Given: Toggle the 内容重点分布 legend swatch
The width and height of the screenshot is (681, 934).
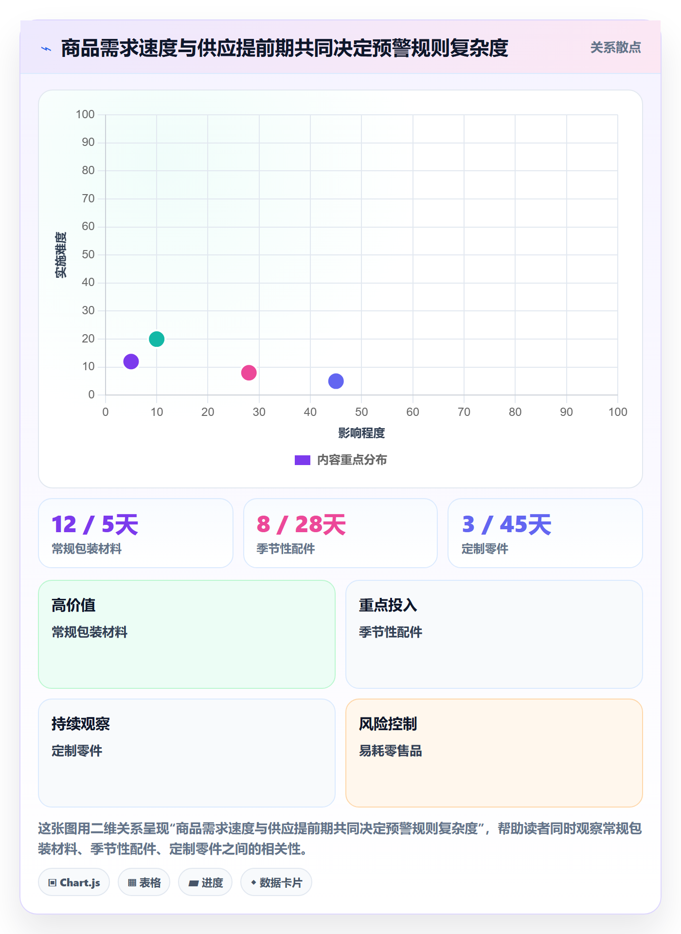Looking at the screenshot, I should (x=302, y=460).
